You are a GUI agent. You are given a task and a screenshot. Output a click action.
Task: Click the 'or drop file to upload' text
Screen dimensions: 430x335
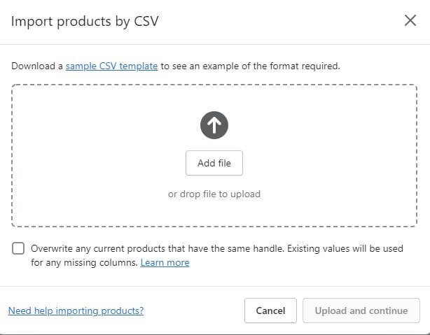214,194
